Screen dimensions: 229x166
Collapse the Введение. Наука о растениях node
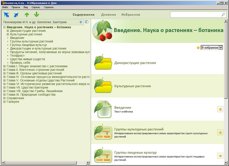point(5,28)
